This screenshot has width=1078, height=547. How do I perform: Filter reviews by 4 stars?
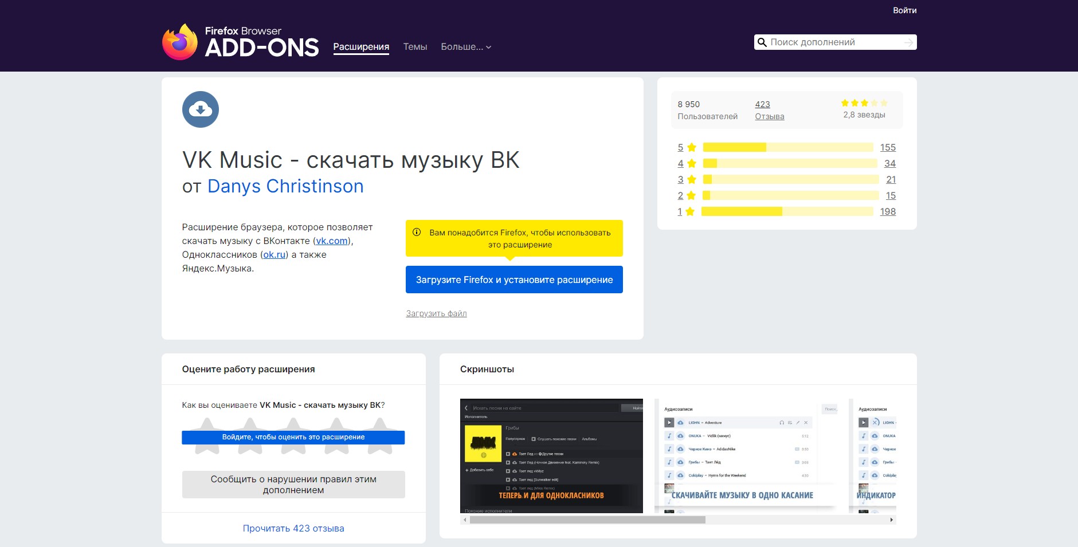click(687, 163)
